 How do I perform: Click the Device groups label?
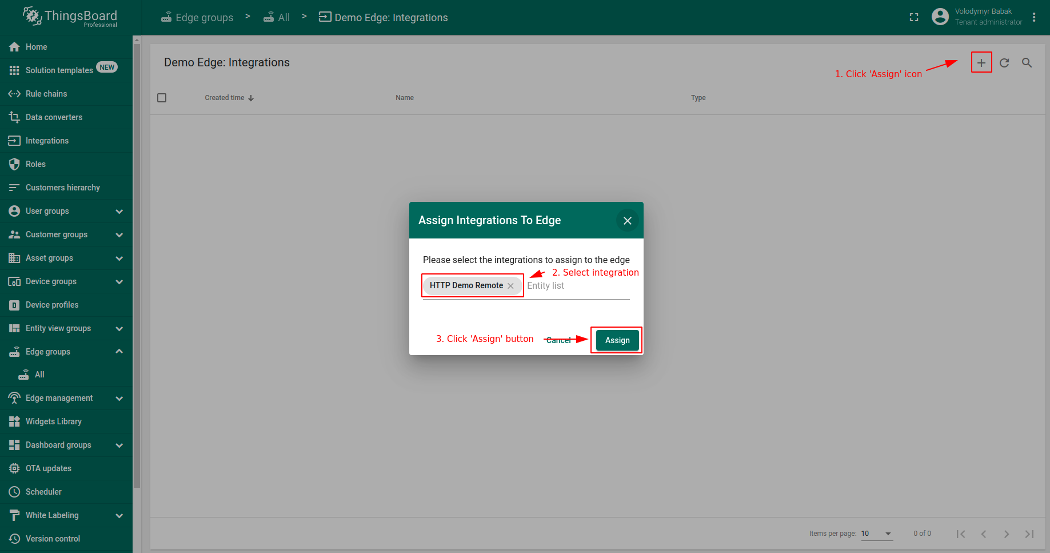point(51,281)
